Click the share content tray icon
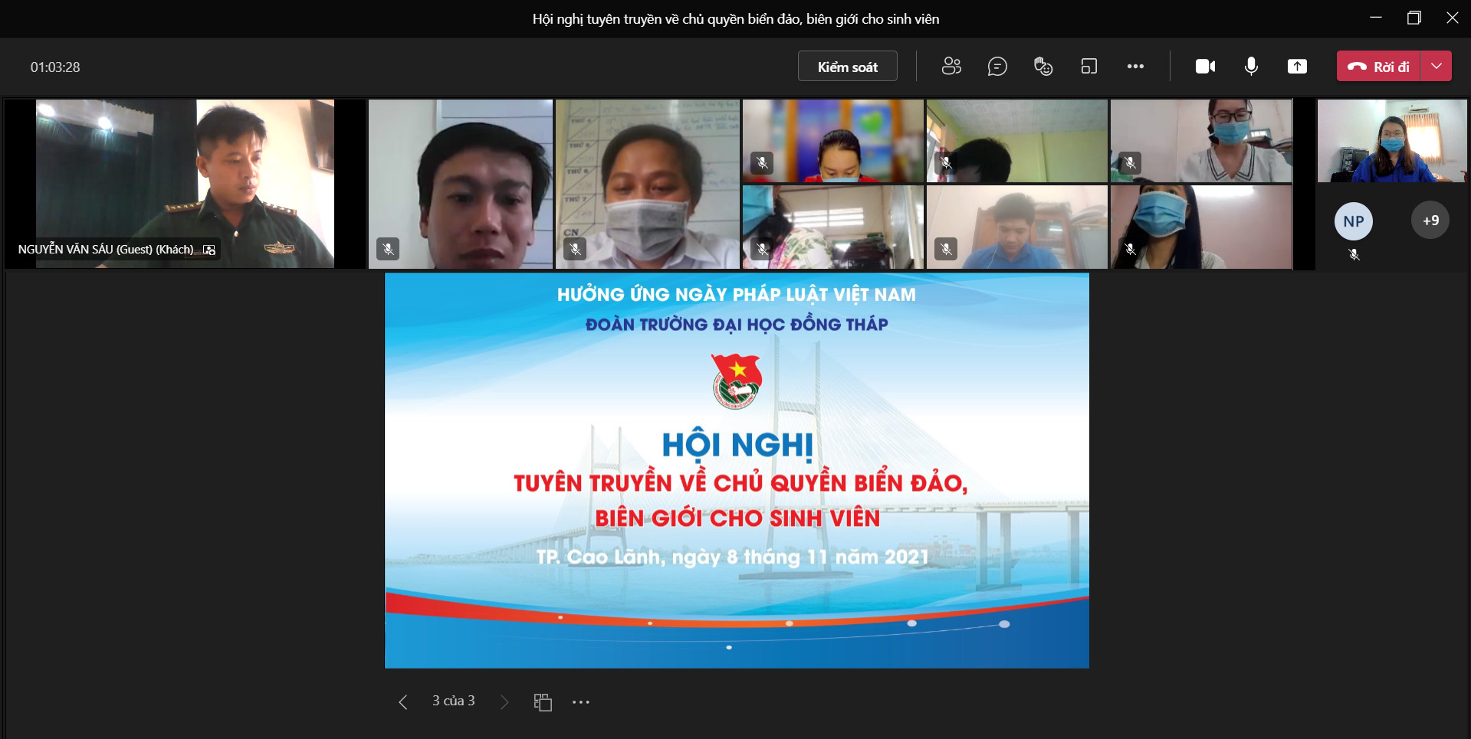 tap(1297, 67)
